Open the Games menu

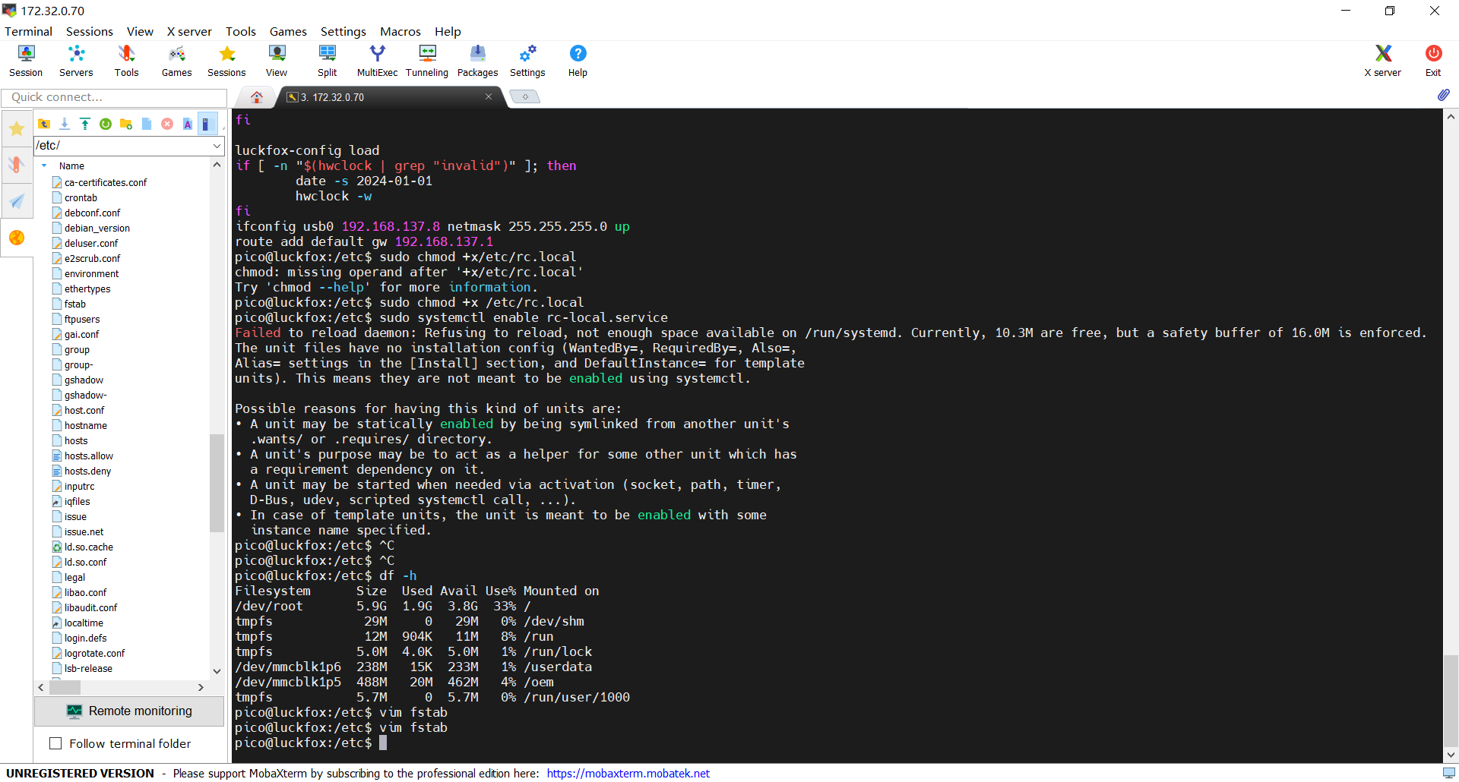(x=288, y=31)
